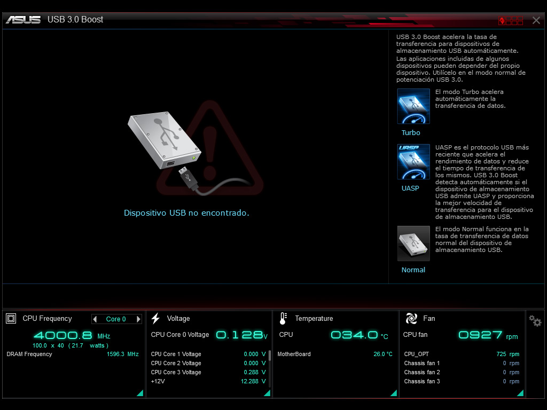Click the Fan spinner icon
The image size is (547, 410).
pos(411,319)
